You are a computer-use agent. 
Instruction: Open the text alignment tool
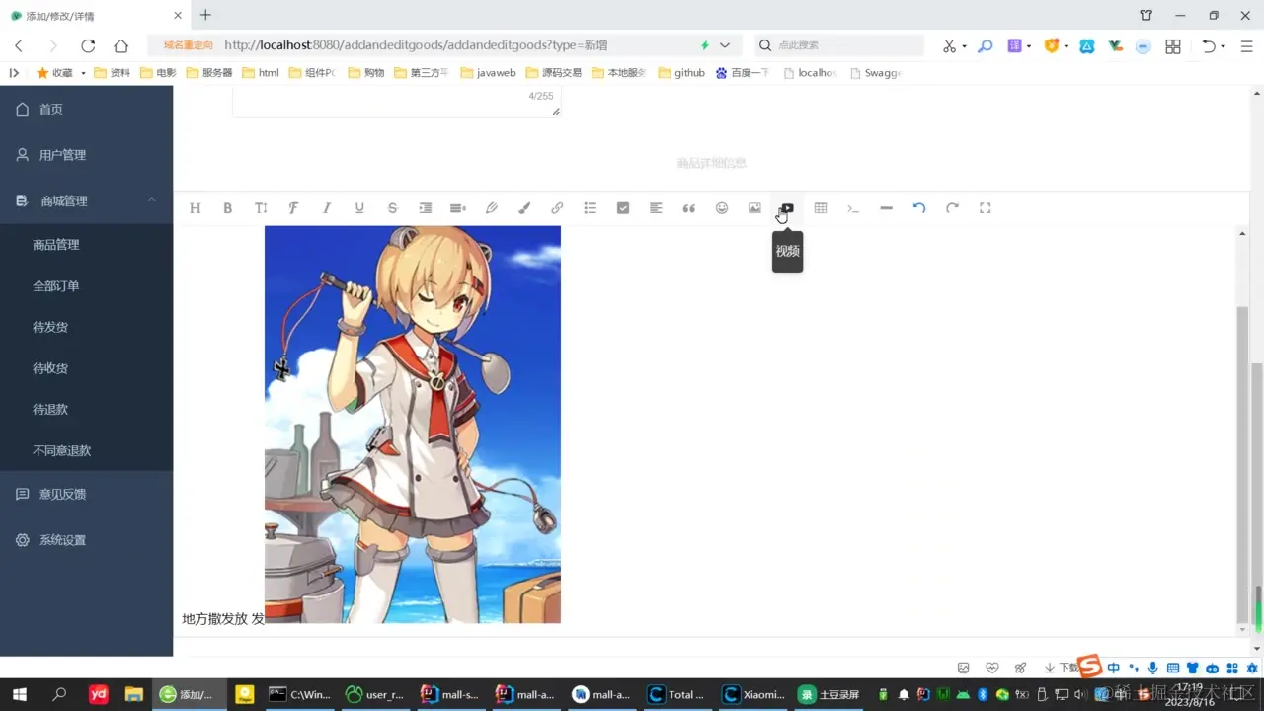(x=656, y=208)
